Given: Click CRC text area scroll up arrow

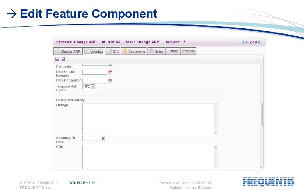Looking at the screenshot, I should point(216,147).
